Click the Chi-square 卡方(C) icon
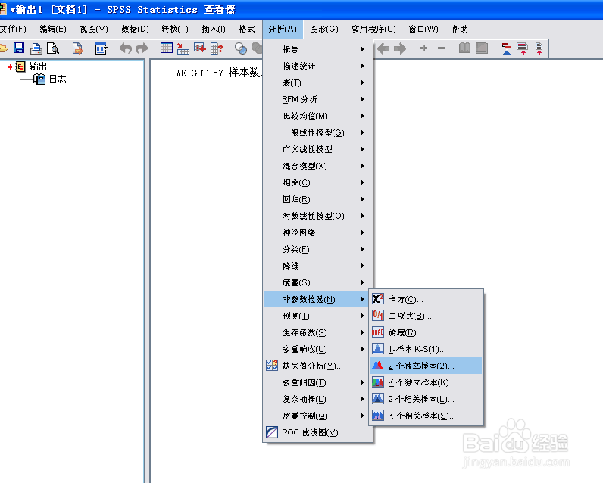Image resolution: width=603 pixels, height=483 pixels. tap(378, 299)
